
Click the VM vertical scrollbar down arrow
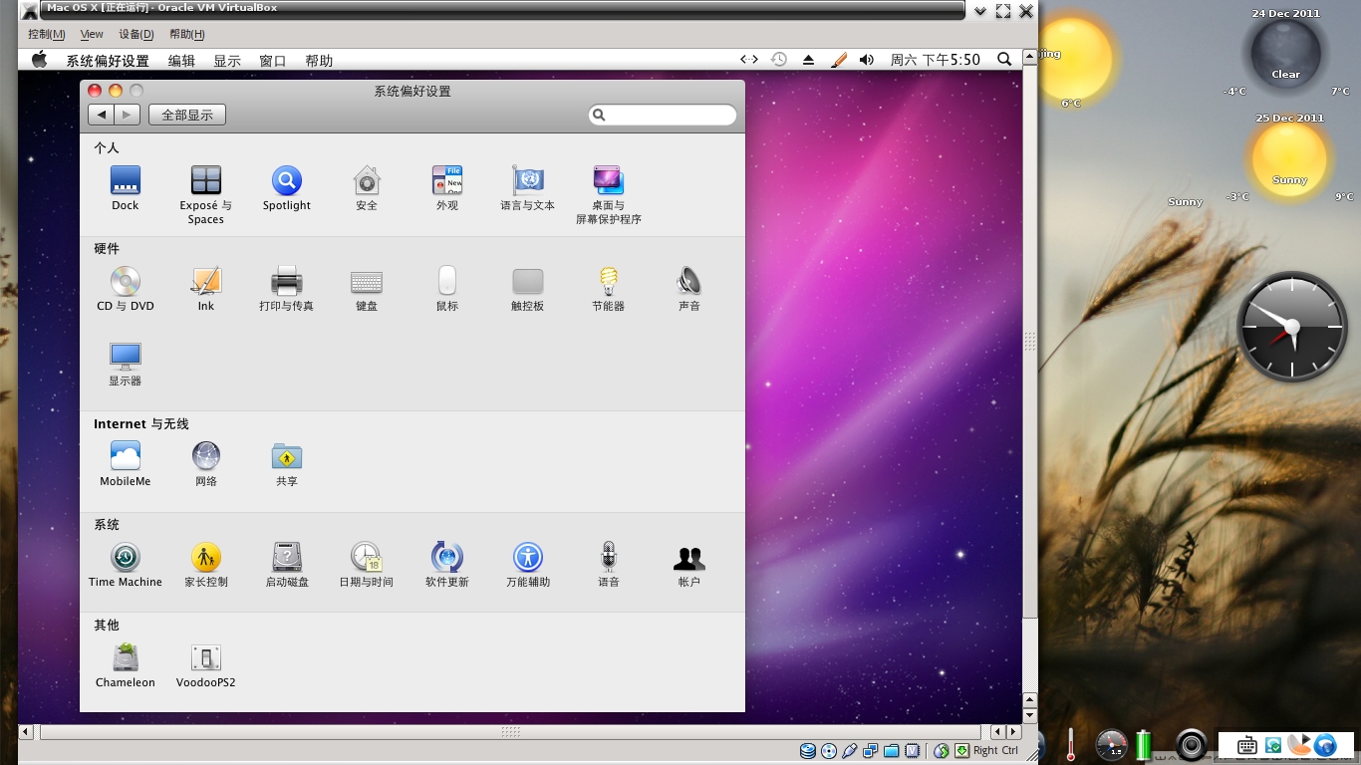pos(1030,715)
